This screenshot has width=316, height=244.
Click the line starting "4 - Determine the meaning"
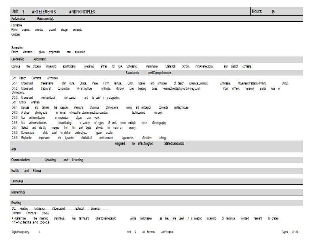pos(145,218)
